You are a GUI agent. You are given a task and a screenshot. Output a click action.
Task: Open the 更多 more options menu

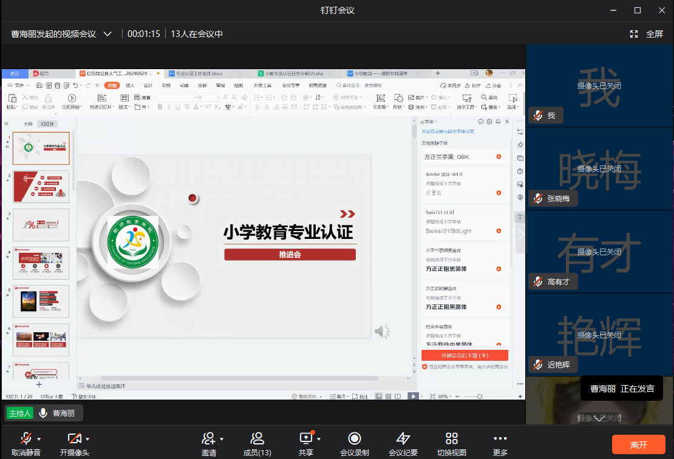[x=500, y=439]
